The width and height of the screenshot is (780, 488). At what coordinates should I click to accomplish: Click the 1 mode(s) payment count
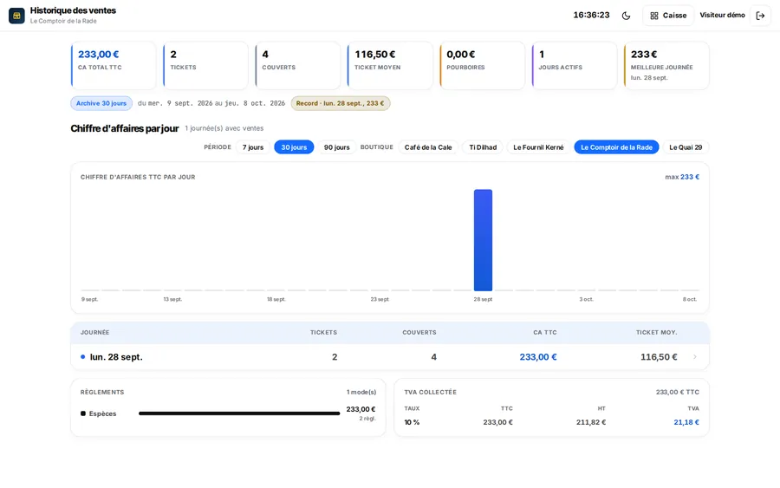coord(361,392)
